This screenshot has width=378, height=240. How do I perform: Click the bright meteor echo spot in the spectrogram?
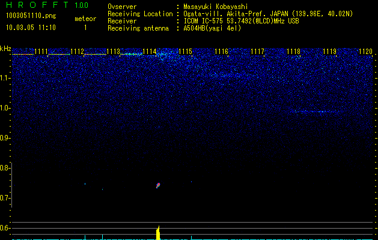coord(158,185)
